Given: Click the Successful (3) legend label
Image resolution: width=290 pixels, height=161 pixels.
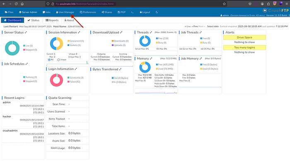Looking at the screenshot, I should point(76,78).
